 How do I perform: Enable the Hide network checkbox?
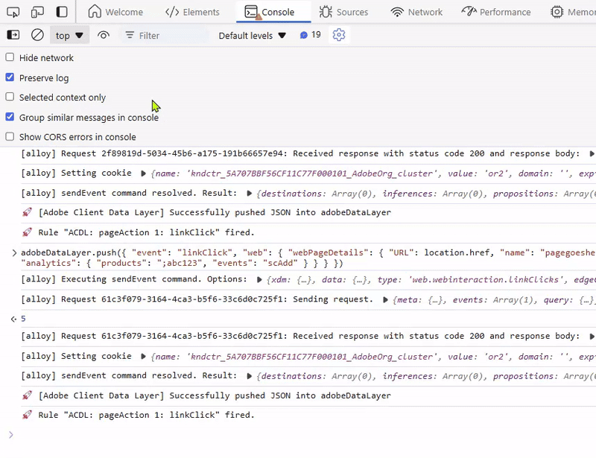(10, 58)
